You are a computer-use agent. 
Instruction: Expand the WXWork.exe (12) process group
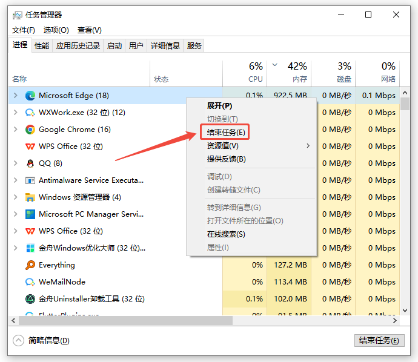click(x=16, y=113)
